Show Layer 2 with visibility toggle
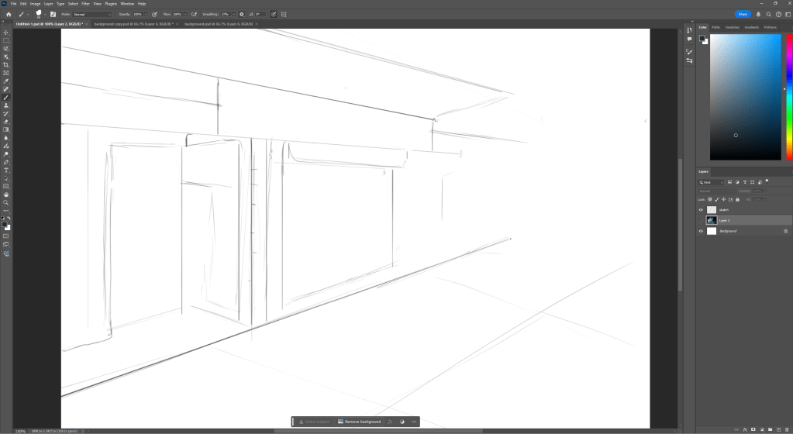This screenshot has width=793, height=434. click(701, 220)
